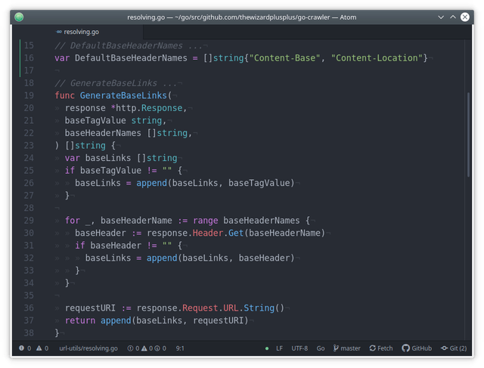484x368 pixels.
Task: Open the Git (2) changes panel
Action: point(454,348)
